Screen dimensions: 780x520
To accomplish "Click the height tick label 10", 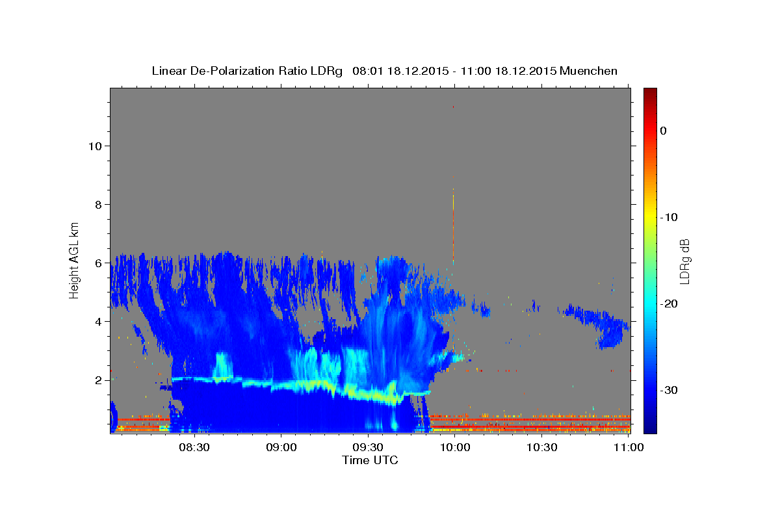I will 96,146.
